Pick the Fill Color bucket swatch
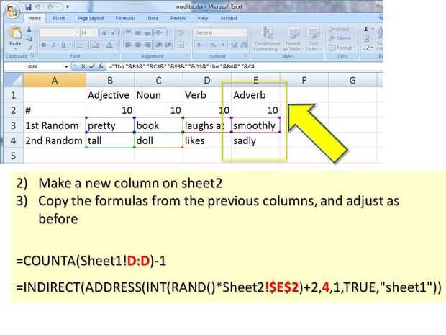 point(96,45)
